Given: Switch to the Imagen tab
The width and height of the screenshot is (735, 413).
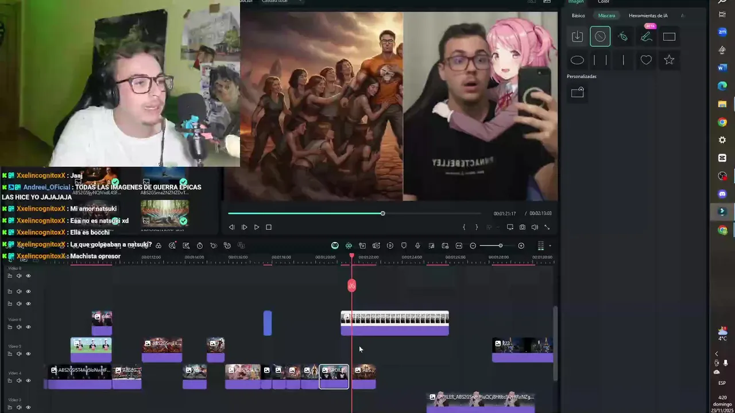Looking at the screenshot, I should (575, 2).
